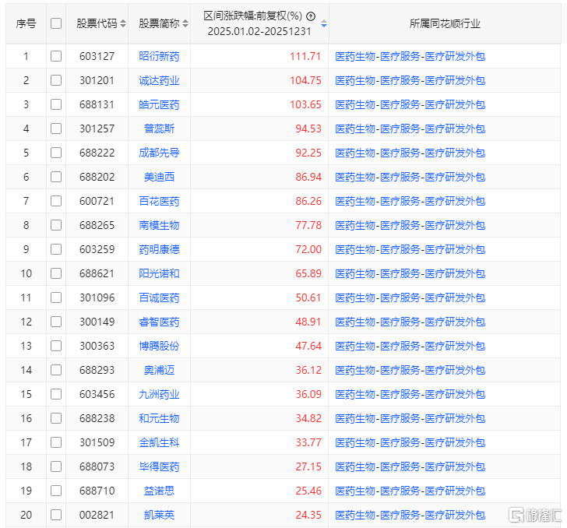Screen dimensions: 567x528
Task: Click stock code 002821
Action: click(97, 515)
